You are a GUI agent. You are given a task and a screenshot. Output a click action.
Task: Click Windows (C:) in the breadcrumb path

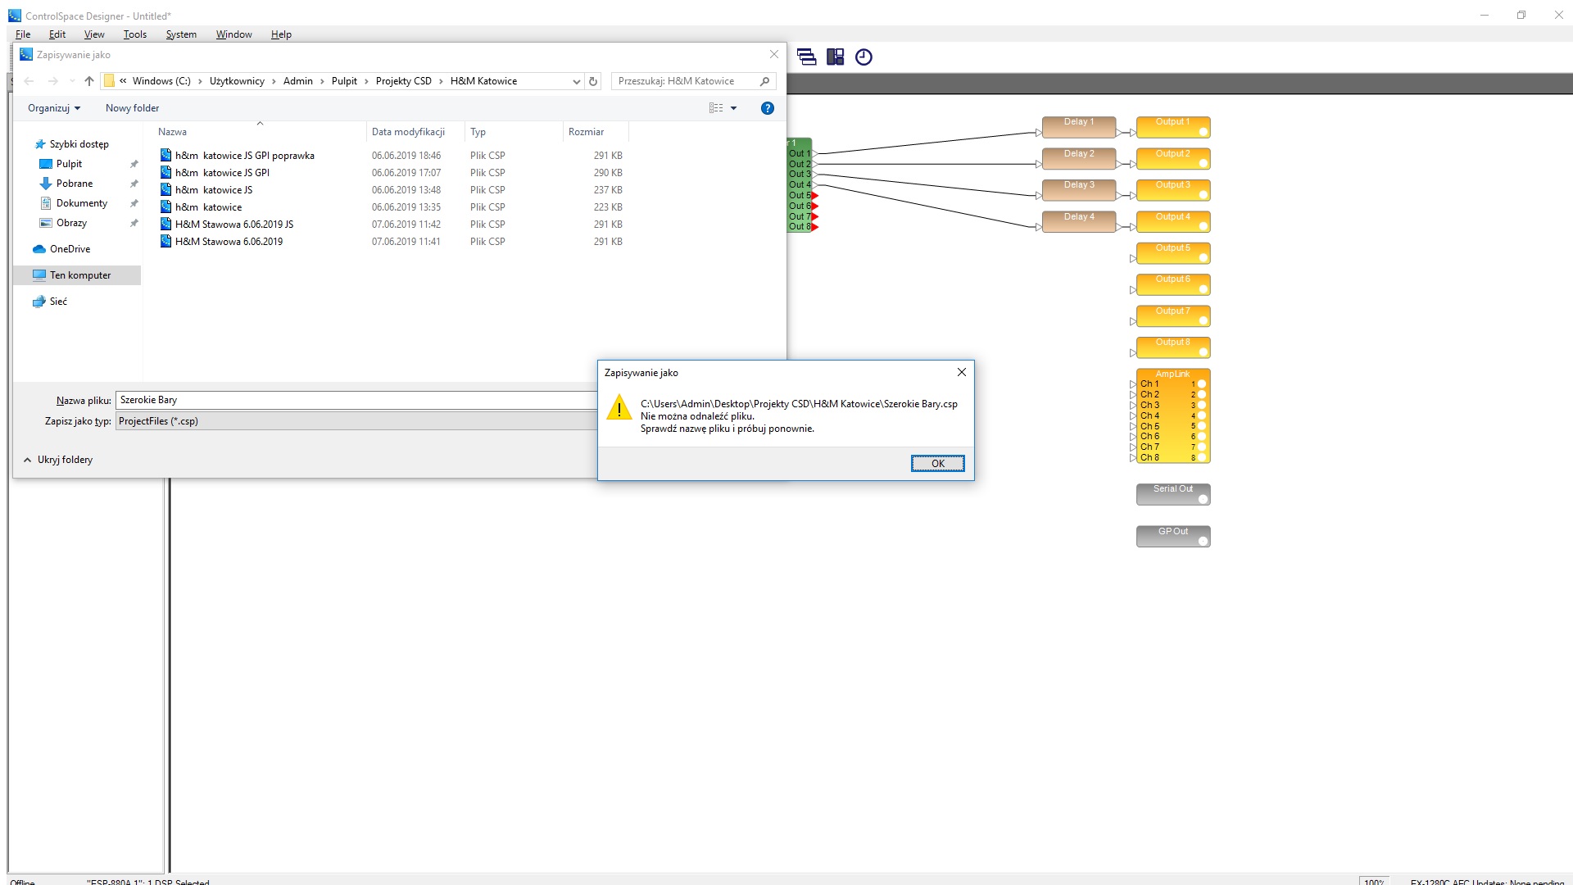coord(161,81)
